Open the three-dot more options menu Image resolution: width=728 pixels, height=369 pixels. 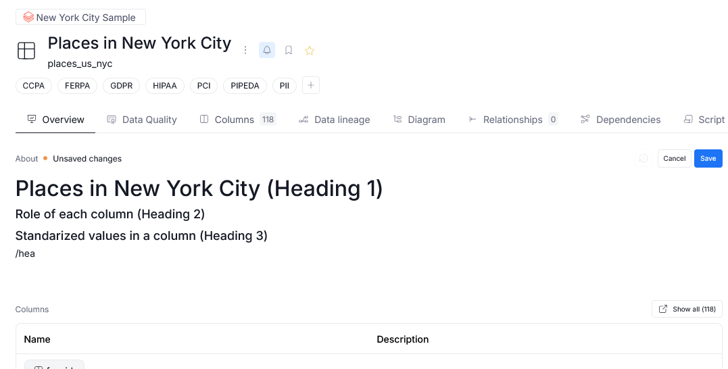(x=245, y=50)
